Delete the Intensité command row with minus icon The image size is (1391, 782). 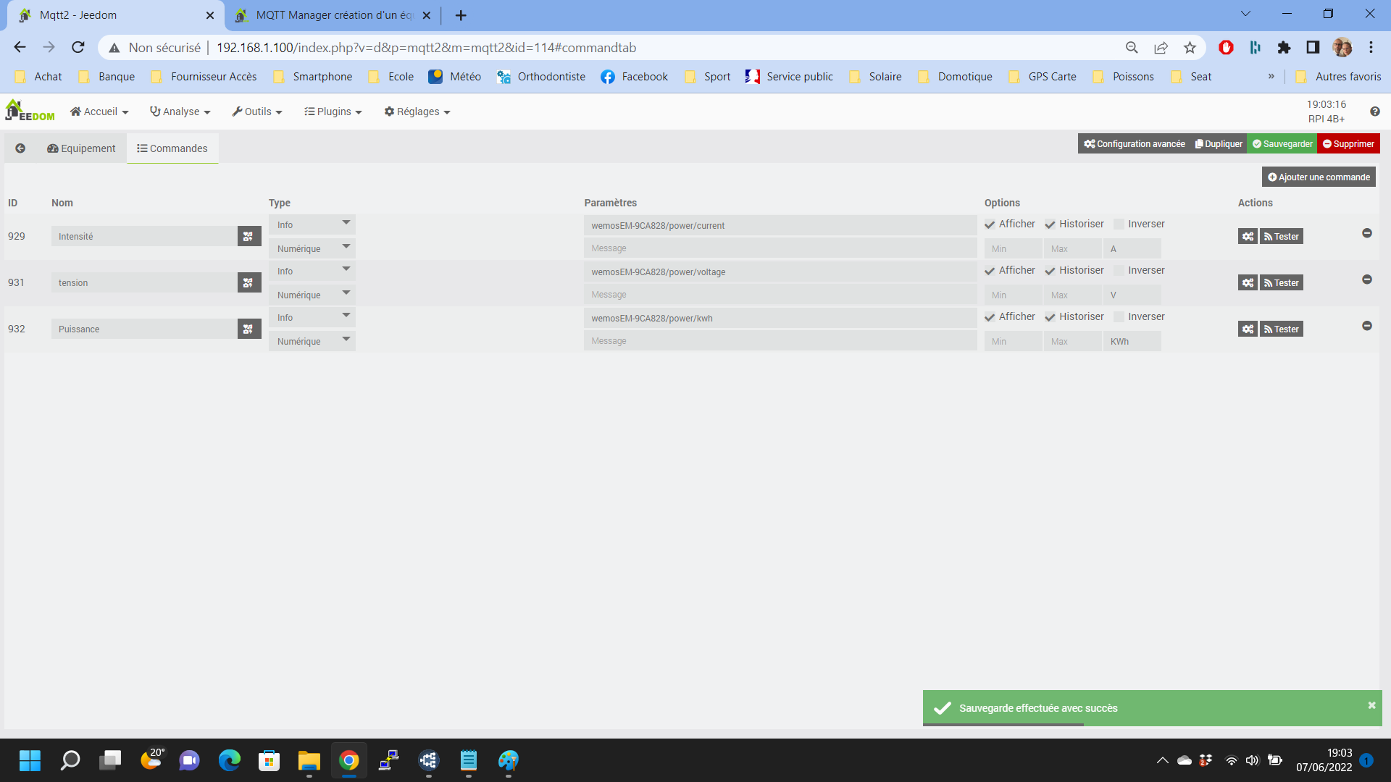point(1366,233)
